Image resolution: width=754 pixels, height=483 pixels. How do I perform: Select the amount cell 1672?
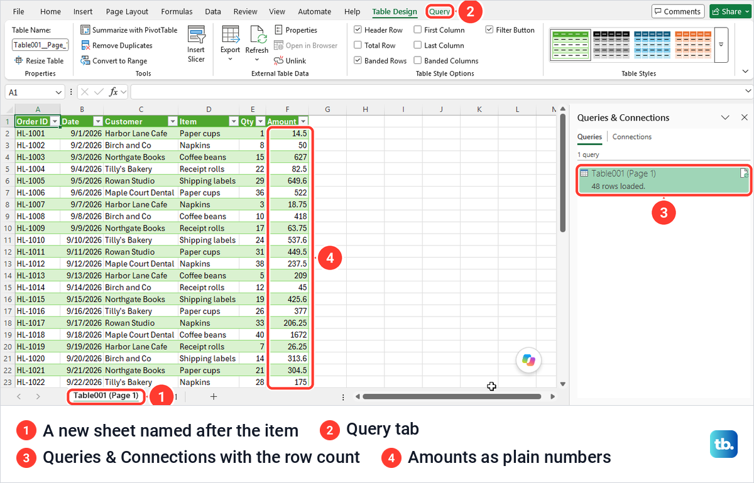tap(287, 335)
